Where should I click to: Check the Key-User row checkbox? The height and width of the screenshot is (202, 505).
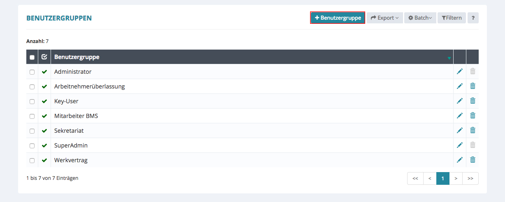pos(32,102)
